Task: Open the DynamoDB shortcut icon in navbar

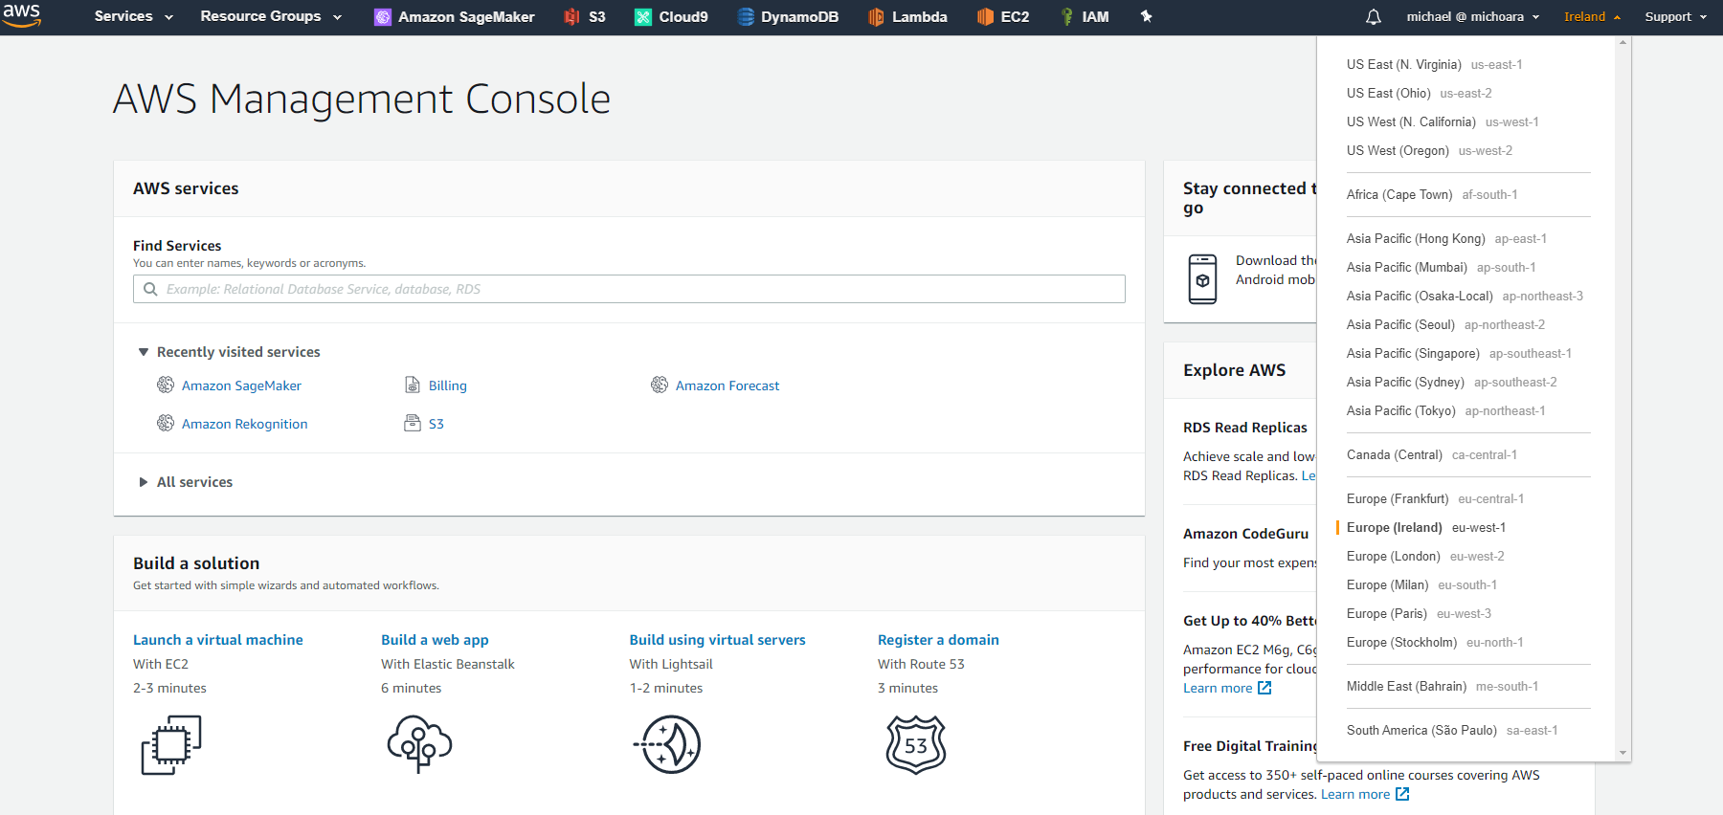Action: click(746, 16)
